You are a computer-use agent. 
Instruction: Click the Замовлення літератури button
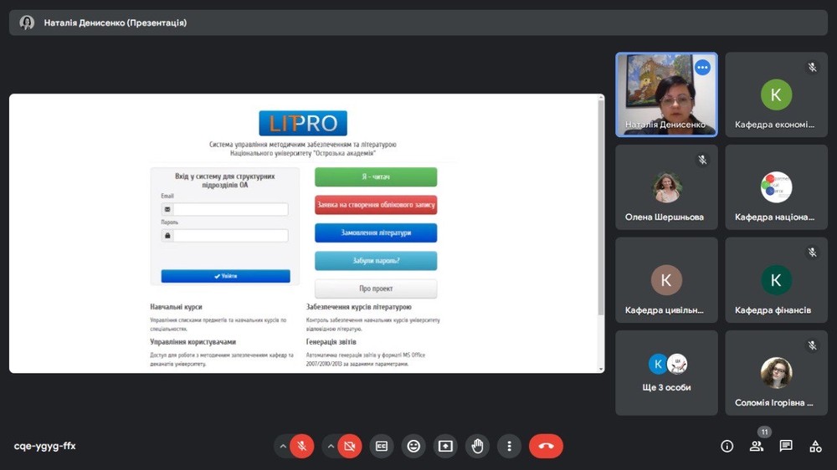[376, 232]
